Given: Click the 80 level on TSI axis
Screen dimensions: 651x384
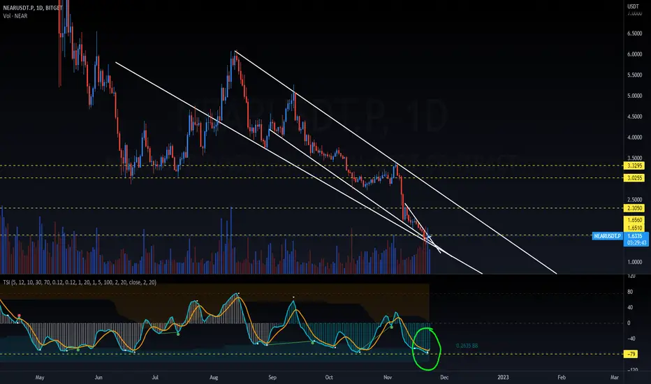Looking at the screenshot, I should (x=630, y=293).
